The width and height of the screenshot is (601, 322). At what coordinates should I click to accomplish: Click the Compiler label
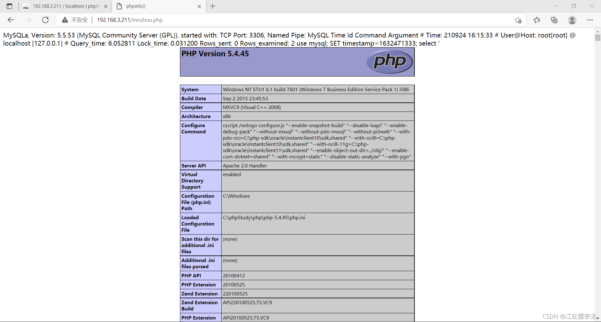coord(192,107)
